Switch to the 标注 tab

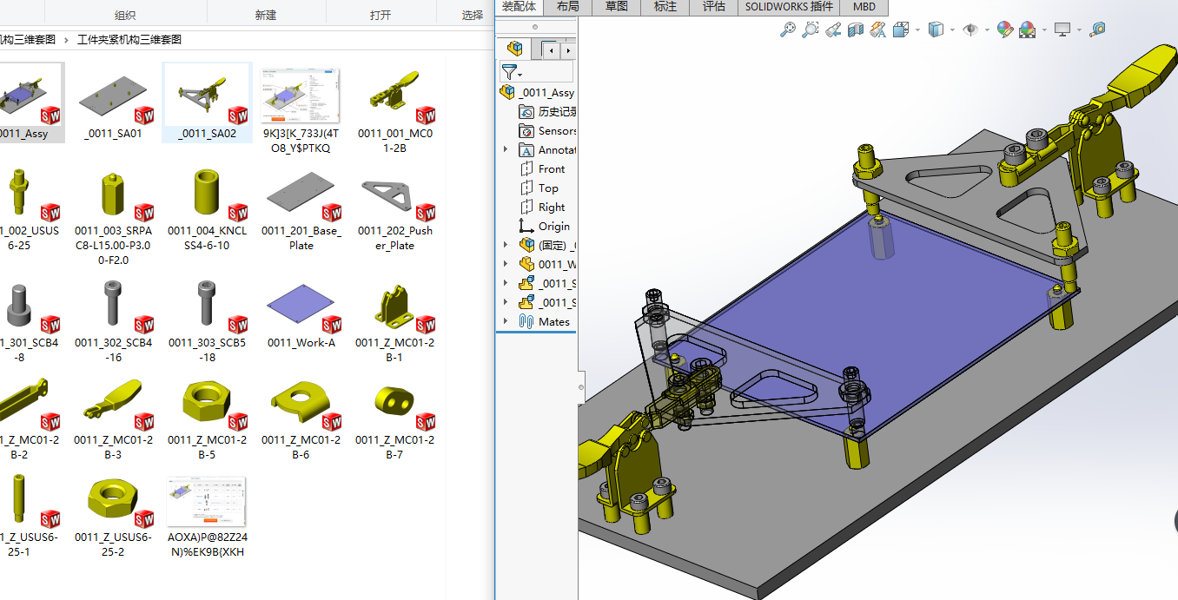pos(665,6)
